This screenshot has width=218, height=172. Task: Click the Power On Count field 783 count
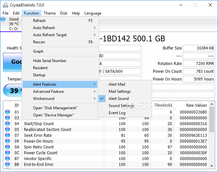199,71
